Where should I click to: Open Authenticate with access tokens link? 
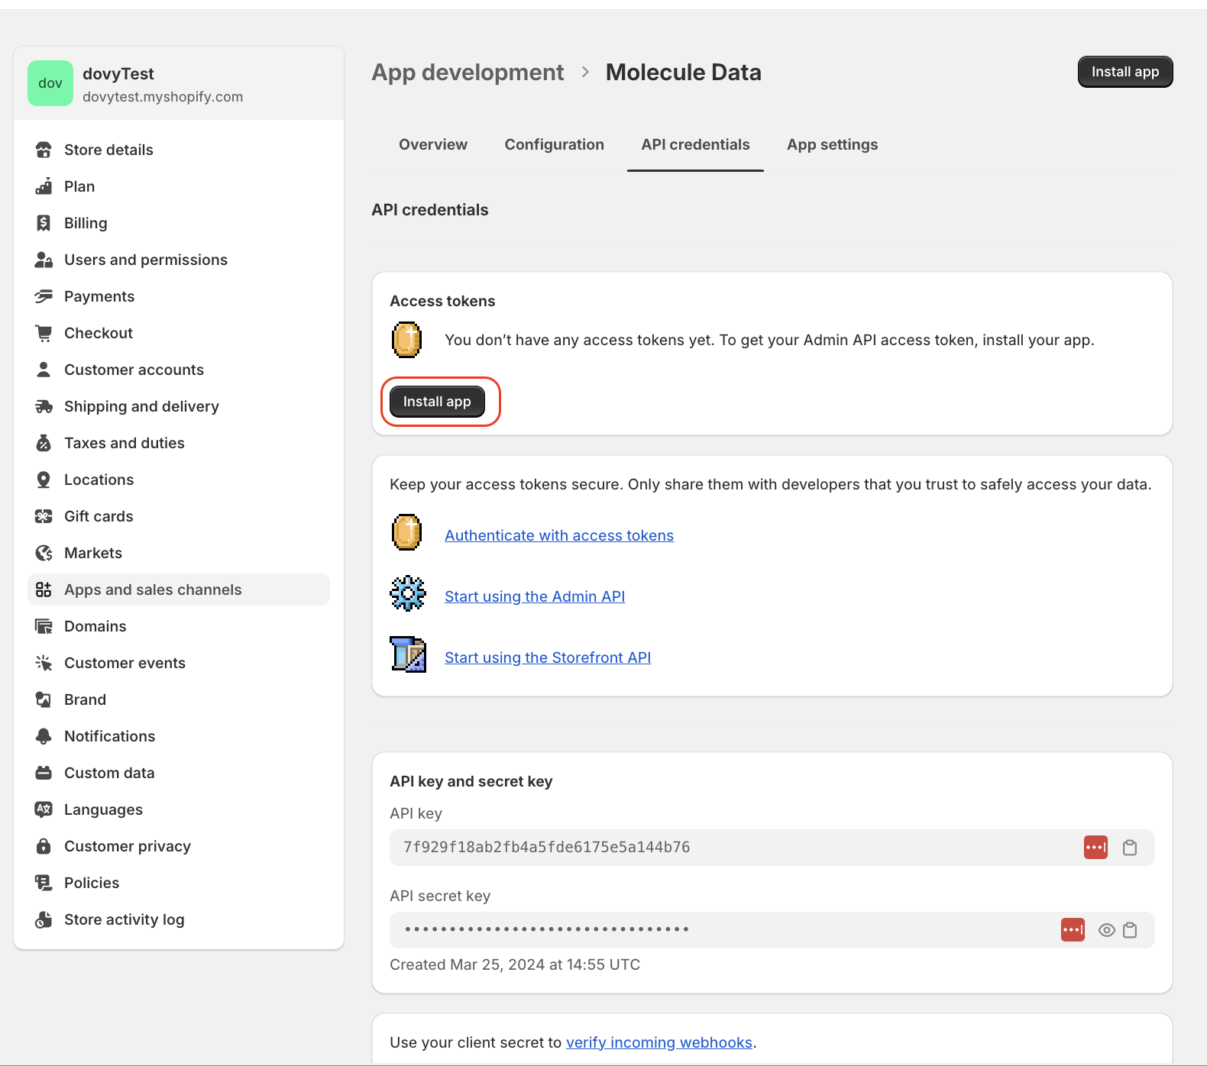(x=559, y=535)
